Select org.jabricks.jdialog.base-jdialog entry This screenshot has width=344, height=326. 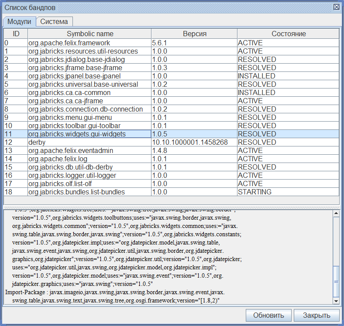(x=89, y=59)
